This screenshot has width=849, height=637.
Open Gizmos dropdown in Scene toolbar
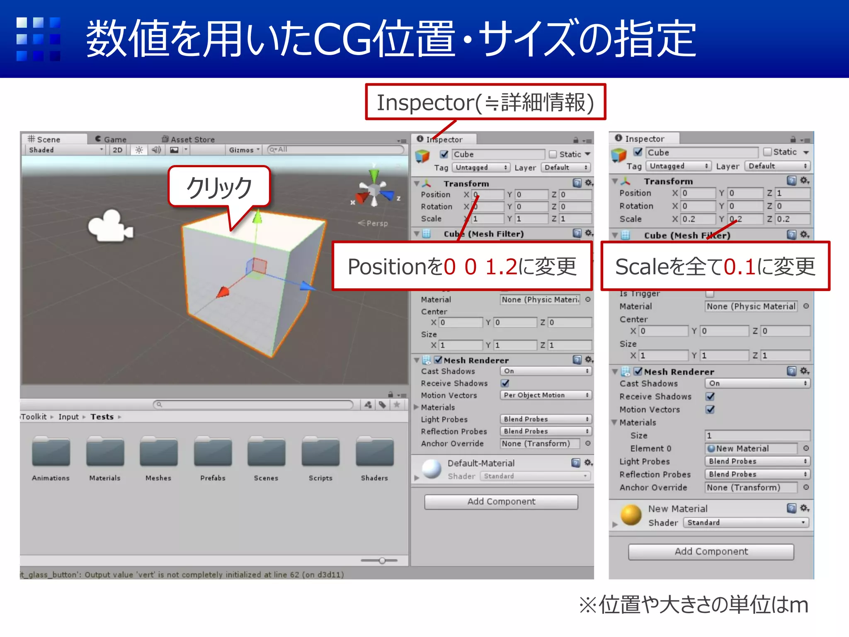244,150
